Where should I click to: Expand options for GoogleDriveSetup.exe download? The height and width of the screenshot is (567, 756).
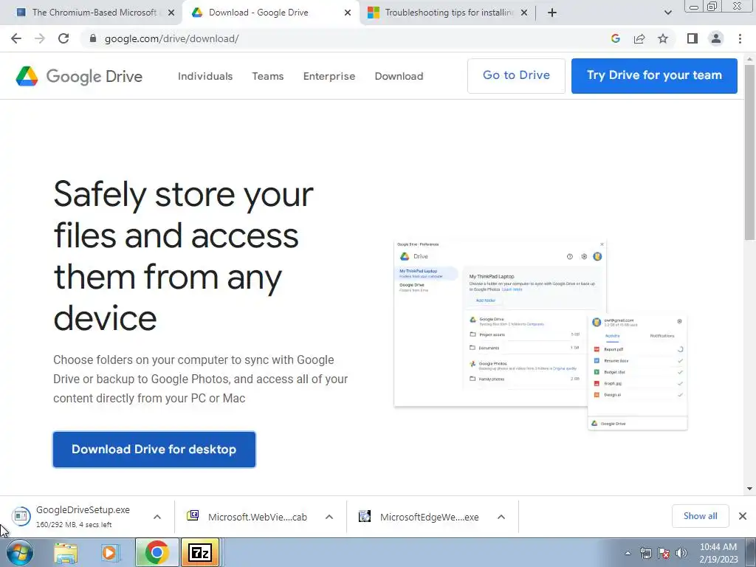point(157,517)
